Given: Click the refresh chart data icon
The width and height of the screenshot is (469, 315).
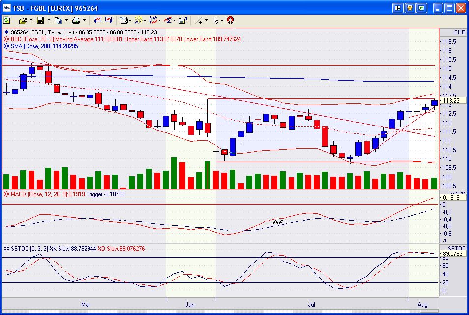Looking at the screenshot, I should [x=6, y=20].
